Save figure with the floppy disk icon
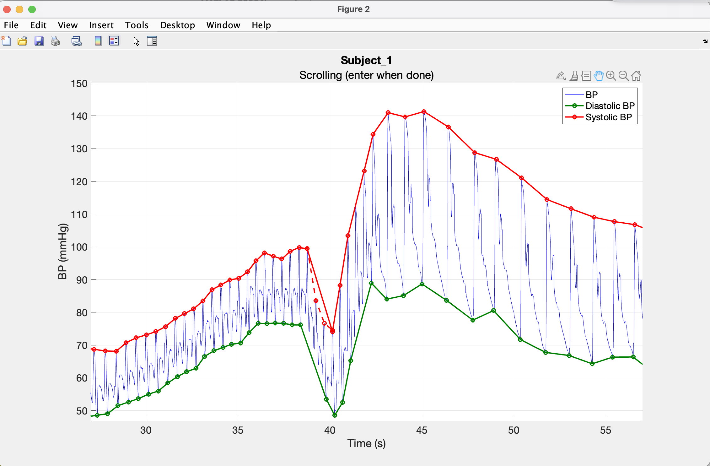 point(39,41)
